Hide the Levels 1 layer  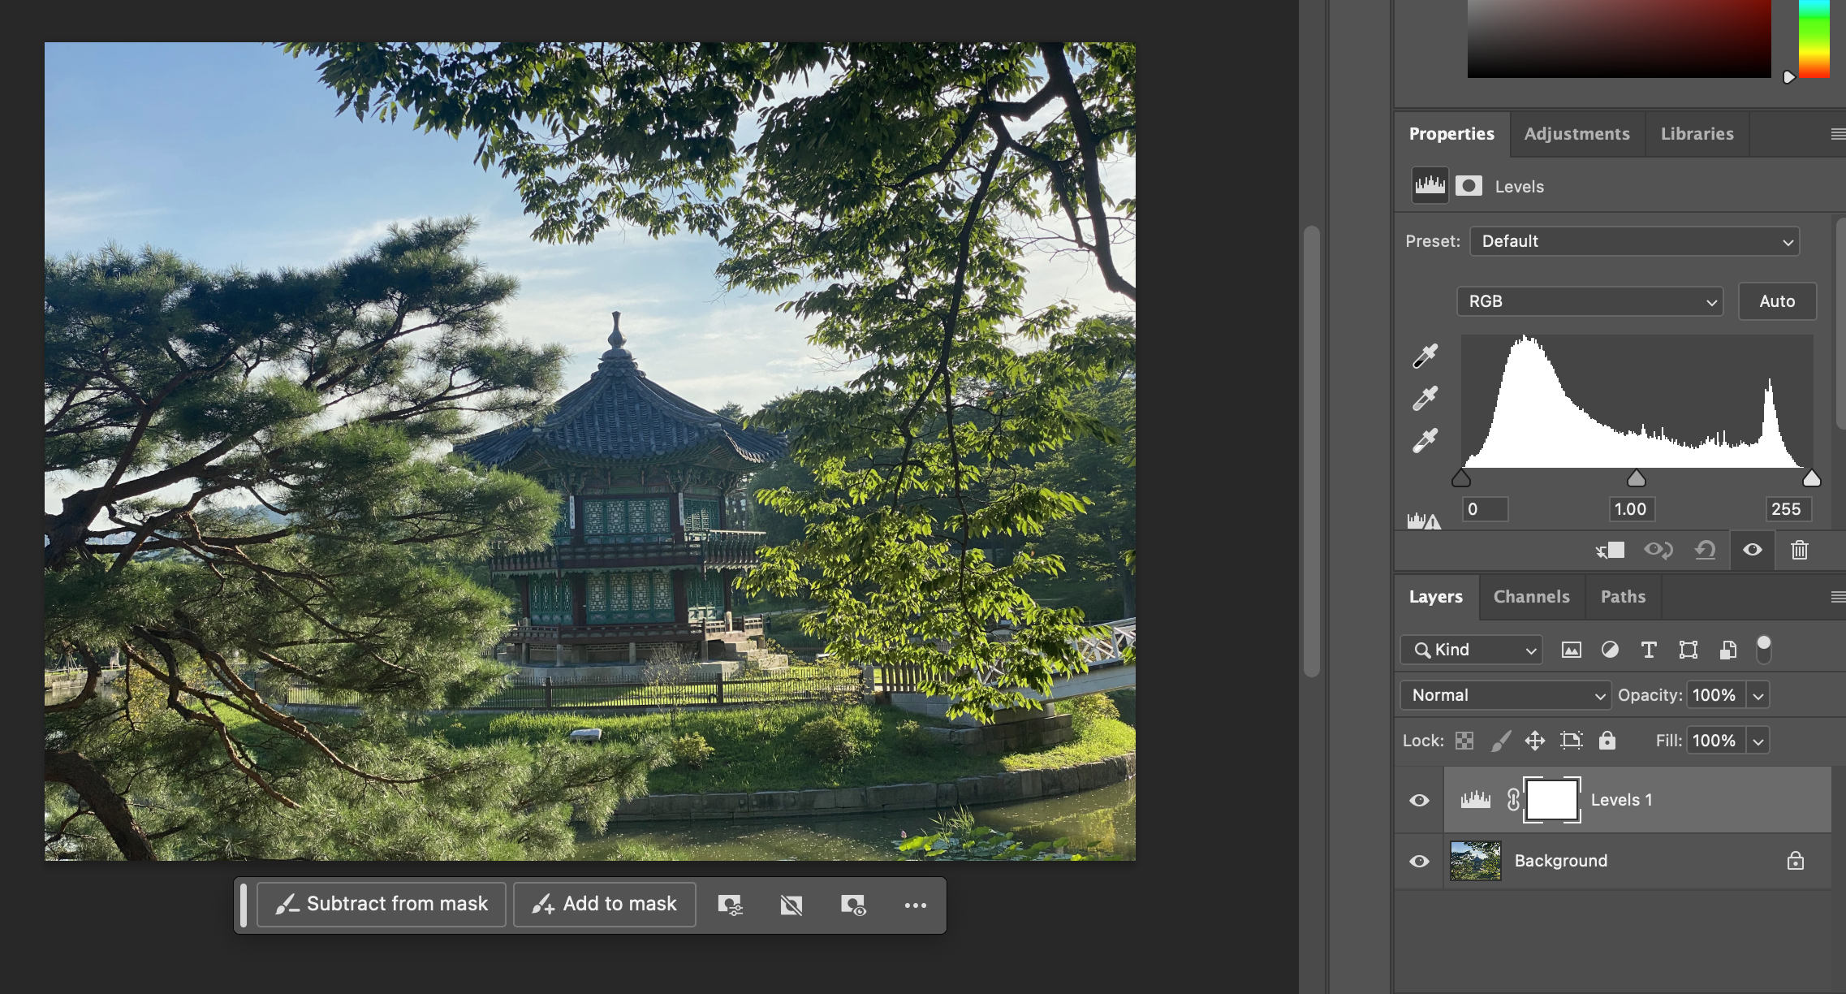pos(1419,800)
